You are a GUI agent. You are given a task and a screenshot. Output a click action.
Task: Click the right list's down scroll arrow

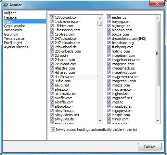point(158,121)
